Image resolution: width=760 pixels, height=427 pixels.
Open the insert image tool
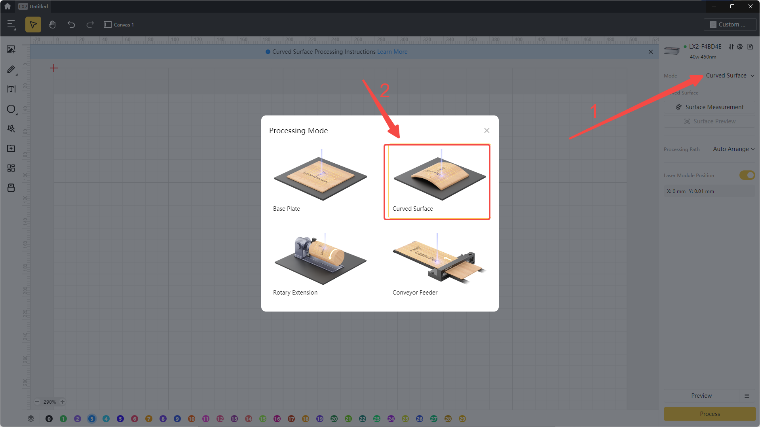pyautogui.click(x=11, y=49)
